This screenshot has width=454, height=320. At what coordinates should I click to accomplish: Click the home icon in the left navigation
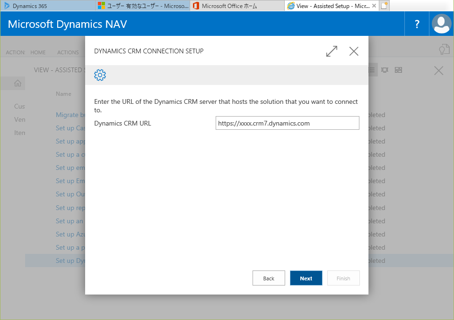coord(17,83)
